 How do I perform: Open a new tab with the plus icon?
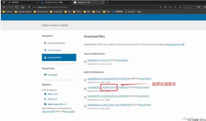pos(108,2)
